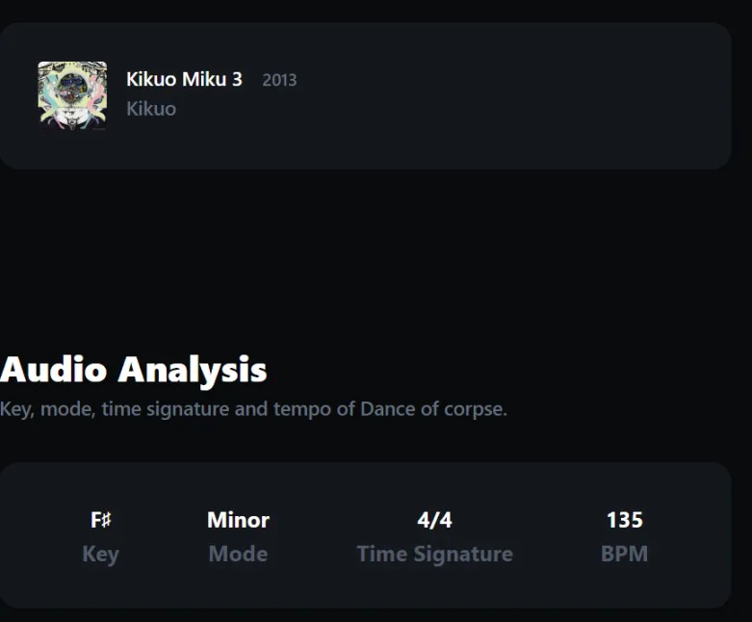Click "Dance of corpse" in the subtitle
The width and height of the screenshot is (752, 622).
[433, 409]
